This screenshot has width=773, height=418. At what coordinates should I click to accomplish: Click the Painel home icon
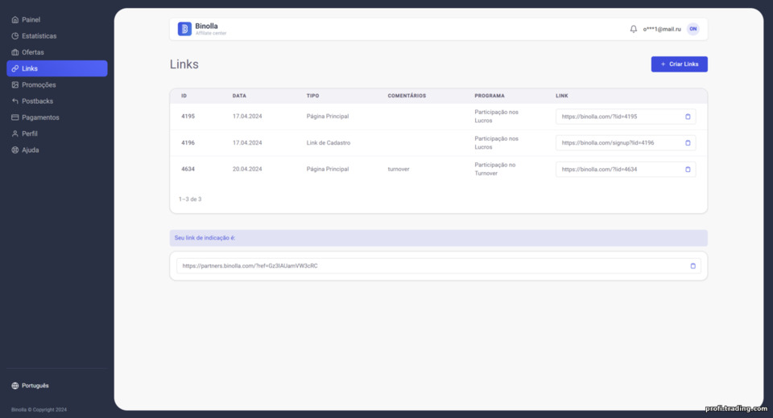pos(14,19)
